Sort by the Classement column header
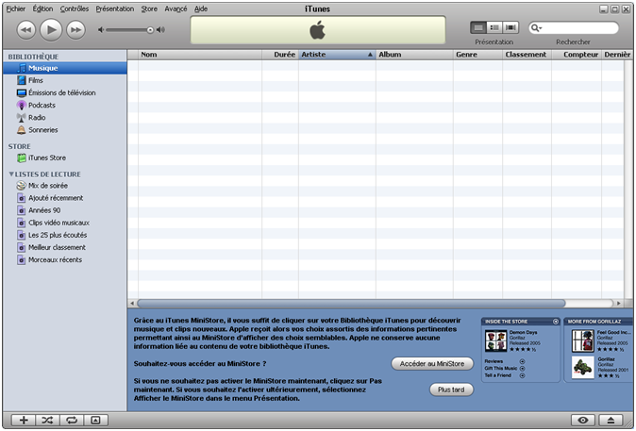 tap(527, 55)
